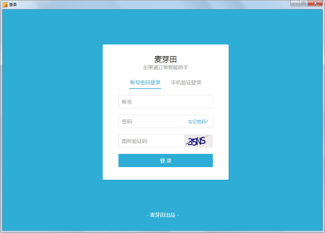325x233 pixels.
Task: Click the blue underline beneath 帐号密码登录
Action: tap(145, 89)
